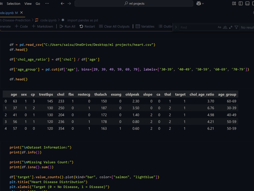This screenshot has height=191, width=254.
Task: Open the Variables view
Action: pos(145,26)
